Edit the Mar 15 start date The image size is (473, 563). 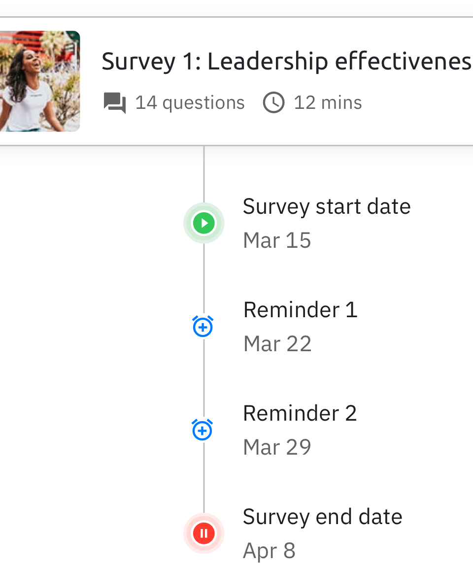click(277, 240)
